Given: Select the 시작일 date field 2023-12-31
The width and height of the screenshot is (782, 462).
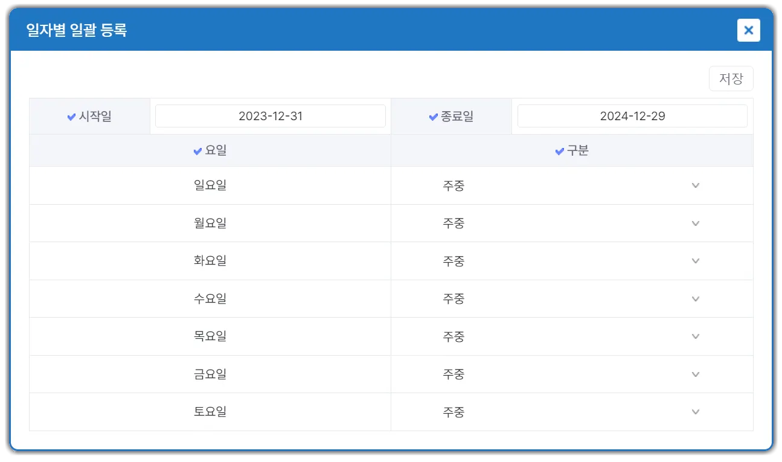Looking at the screenshot, I should [271, 116].
